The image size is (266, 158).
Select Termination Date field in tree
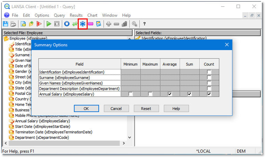click(x=54, y=132)
